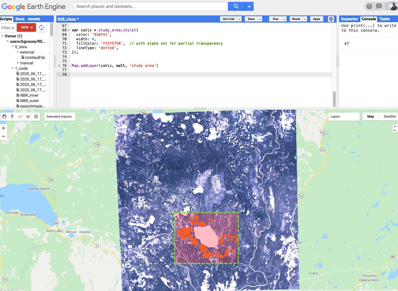Viewport: 398px width, 291px height.
Task: Switch base layer to Map view
Action: coord(370,117)
